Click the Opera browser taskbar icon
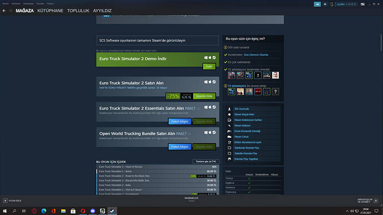The image size is (383, 215). coord(83,211)
